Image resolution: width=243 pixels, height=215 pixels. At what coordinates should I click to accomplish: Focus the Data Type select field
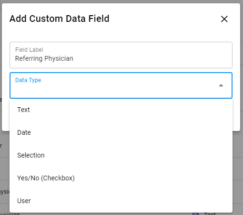pos(121,85)
